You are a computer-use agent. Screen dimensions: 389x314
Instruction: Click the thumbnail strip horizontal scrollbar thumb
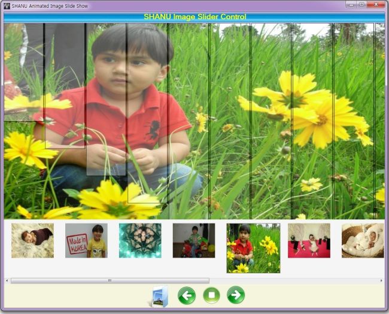pyautogui.click(x=110, y=280)
